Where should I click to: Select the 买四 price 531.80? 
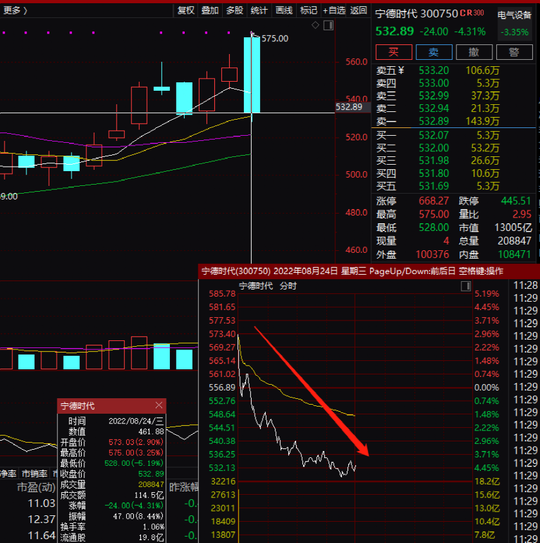434,173
